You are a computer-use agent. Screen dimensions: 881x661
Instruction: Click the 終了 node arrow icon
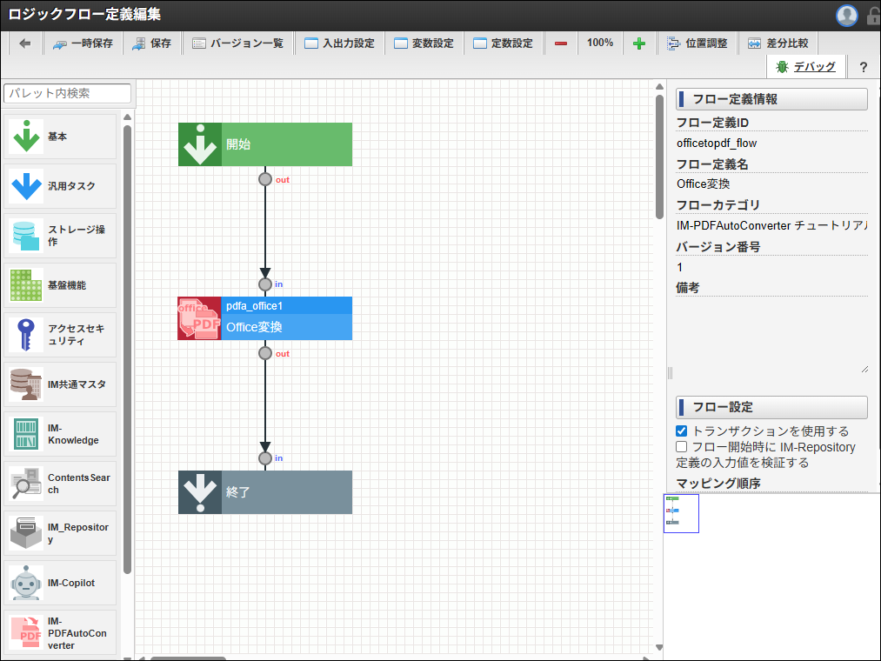[200, 492]
